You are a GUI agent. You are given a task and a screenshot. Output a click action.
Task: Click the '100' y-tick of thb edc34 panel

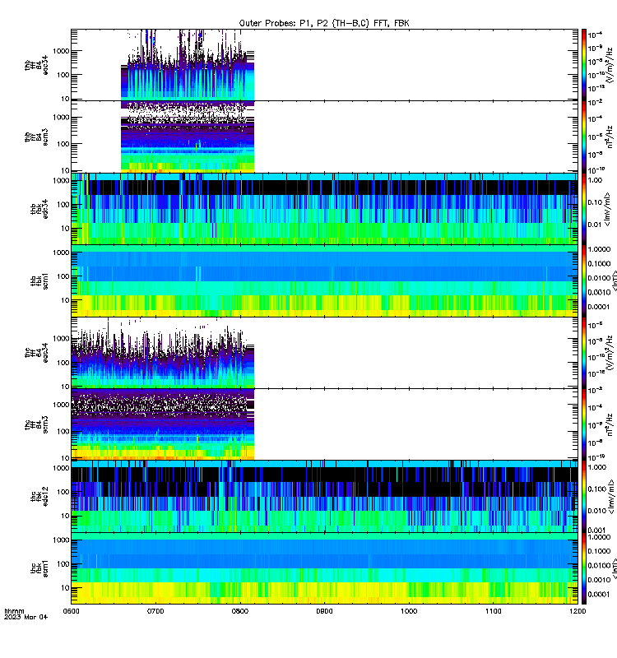[63, 204]
